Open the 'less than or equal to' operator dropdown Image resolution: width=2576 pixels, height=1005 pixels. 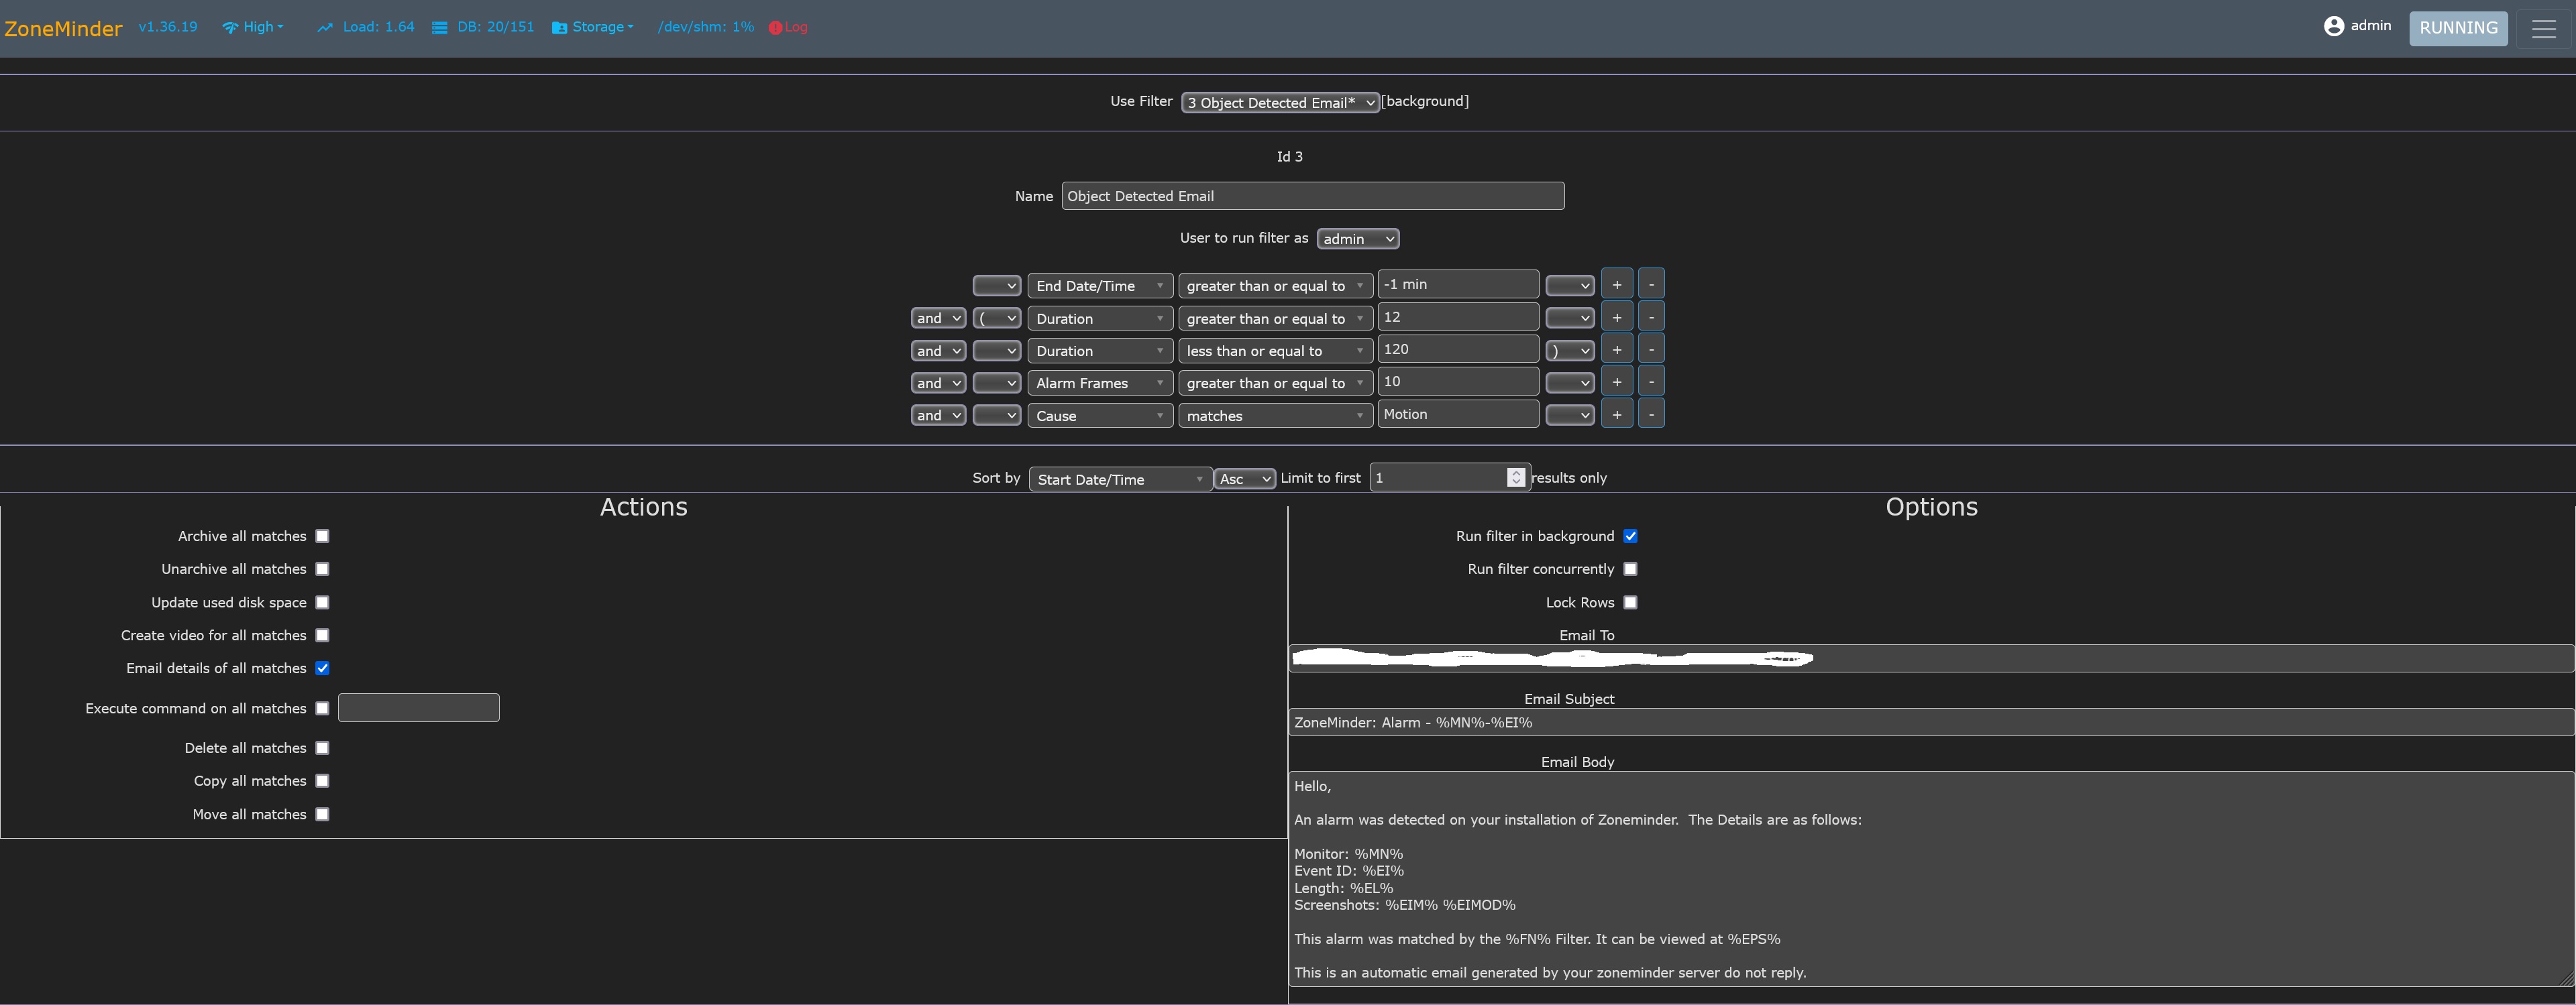coord(1275,351)
